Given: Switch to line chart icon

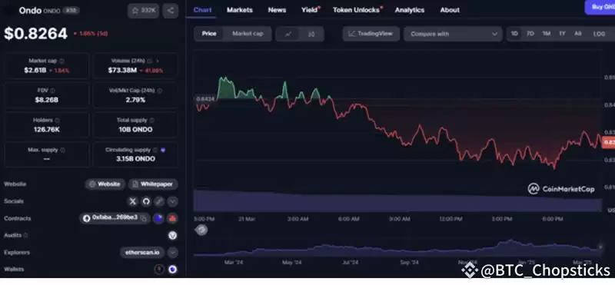Looking at the screenshot, I should [288, 34].
